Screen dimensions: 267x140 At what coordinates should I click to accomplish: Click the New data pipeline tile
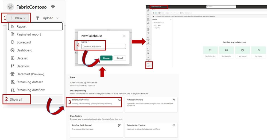click(x=226, y=52)
